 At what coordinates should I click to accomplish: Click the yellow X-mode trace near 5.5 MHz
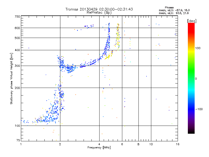118,37
